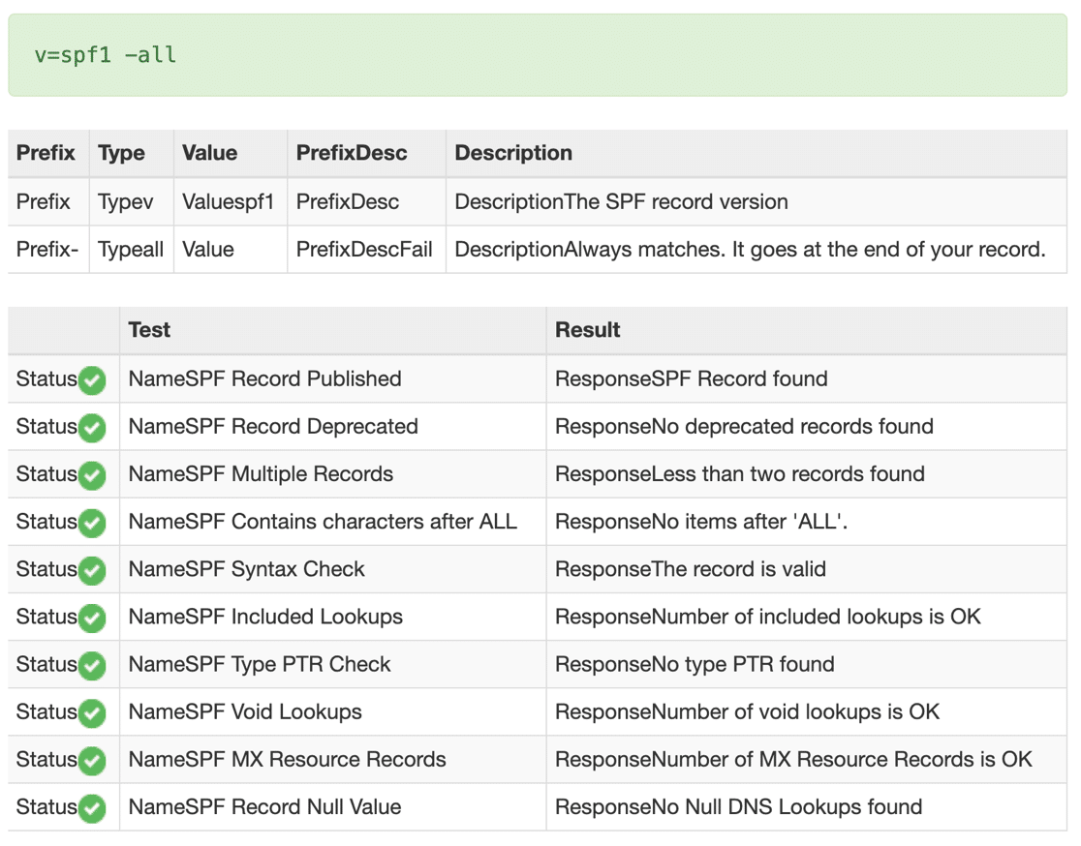Click the checkmark beside SPF MX Resource Records

click(x=91, y=760)
